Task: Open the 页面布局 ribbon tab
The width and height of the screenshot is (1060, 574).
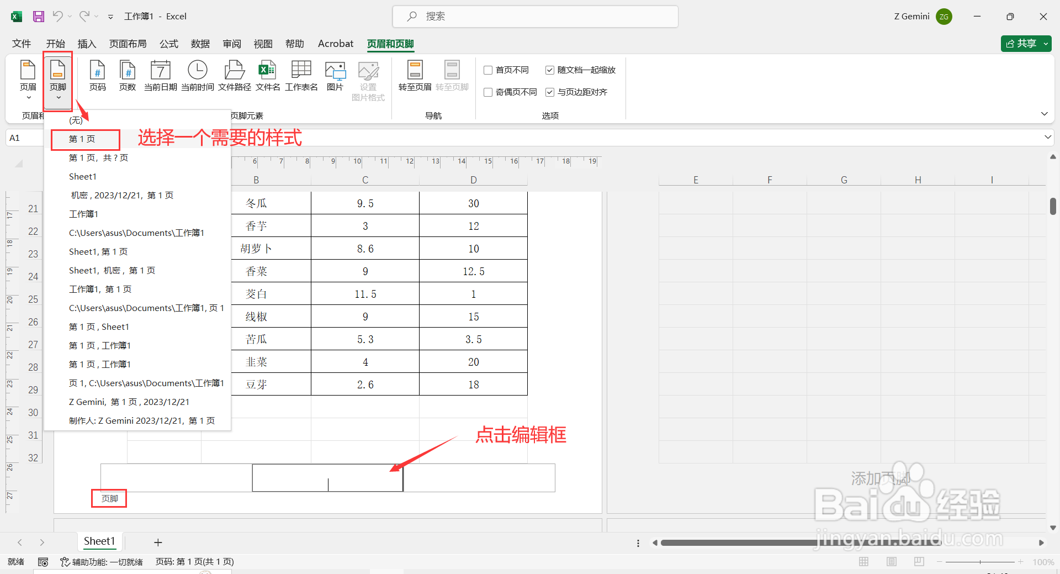Action: point(128,44)
